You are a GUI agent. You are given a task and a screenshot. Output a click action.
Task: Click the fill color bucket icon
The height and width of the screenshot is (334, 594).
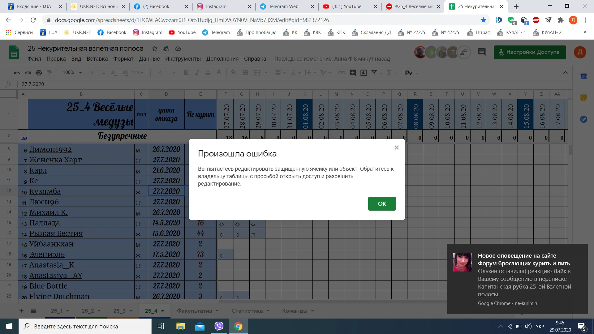(234, 73)
